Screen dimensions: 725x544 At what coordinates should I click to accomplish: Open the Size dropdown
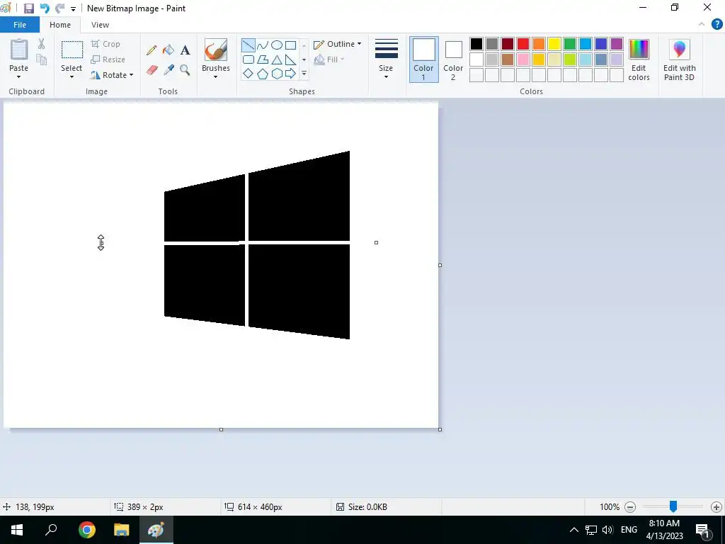pyautogui.click(x=386, y=59)
